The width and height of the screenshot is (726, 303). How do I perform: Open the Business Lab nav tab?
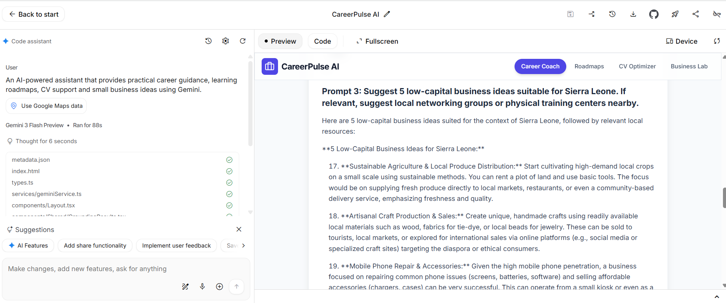click(689, 66)
